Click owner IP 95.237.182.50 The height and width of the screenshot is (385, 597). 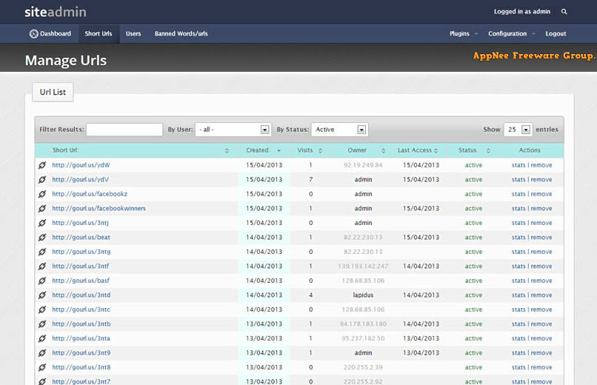coord(363,338)
